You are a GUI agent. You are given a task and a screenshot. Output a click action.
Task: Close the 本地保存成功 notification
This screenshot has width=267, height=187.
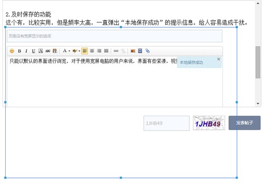pyautogui.click(x=218, y=59)
